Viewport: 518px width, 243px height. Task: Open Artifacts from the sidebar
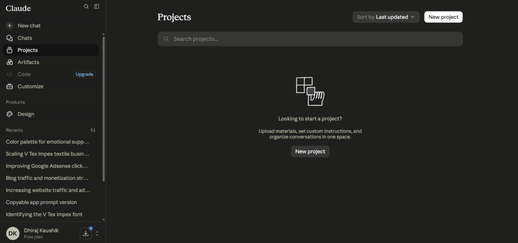coord(51,62)
